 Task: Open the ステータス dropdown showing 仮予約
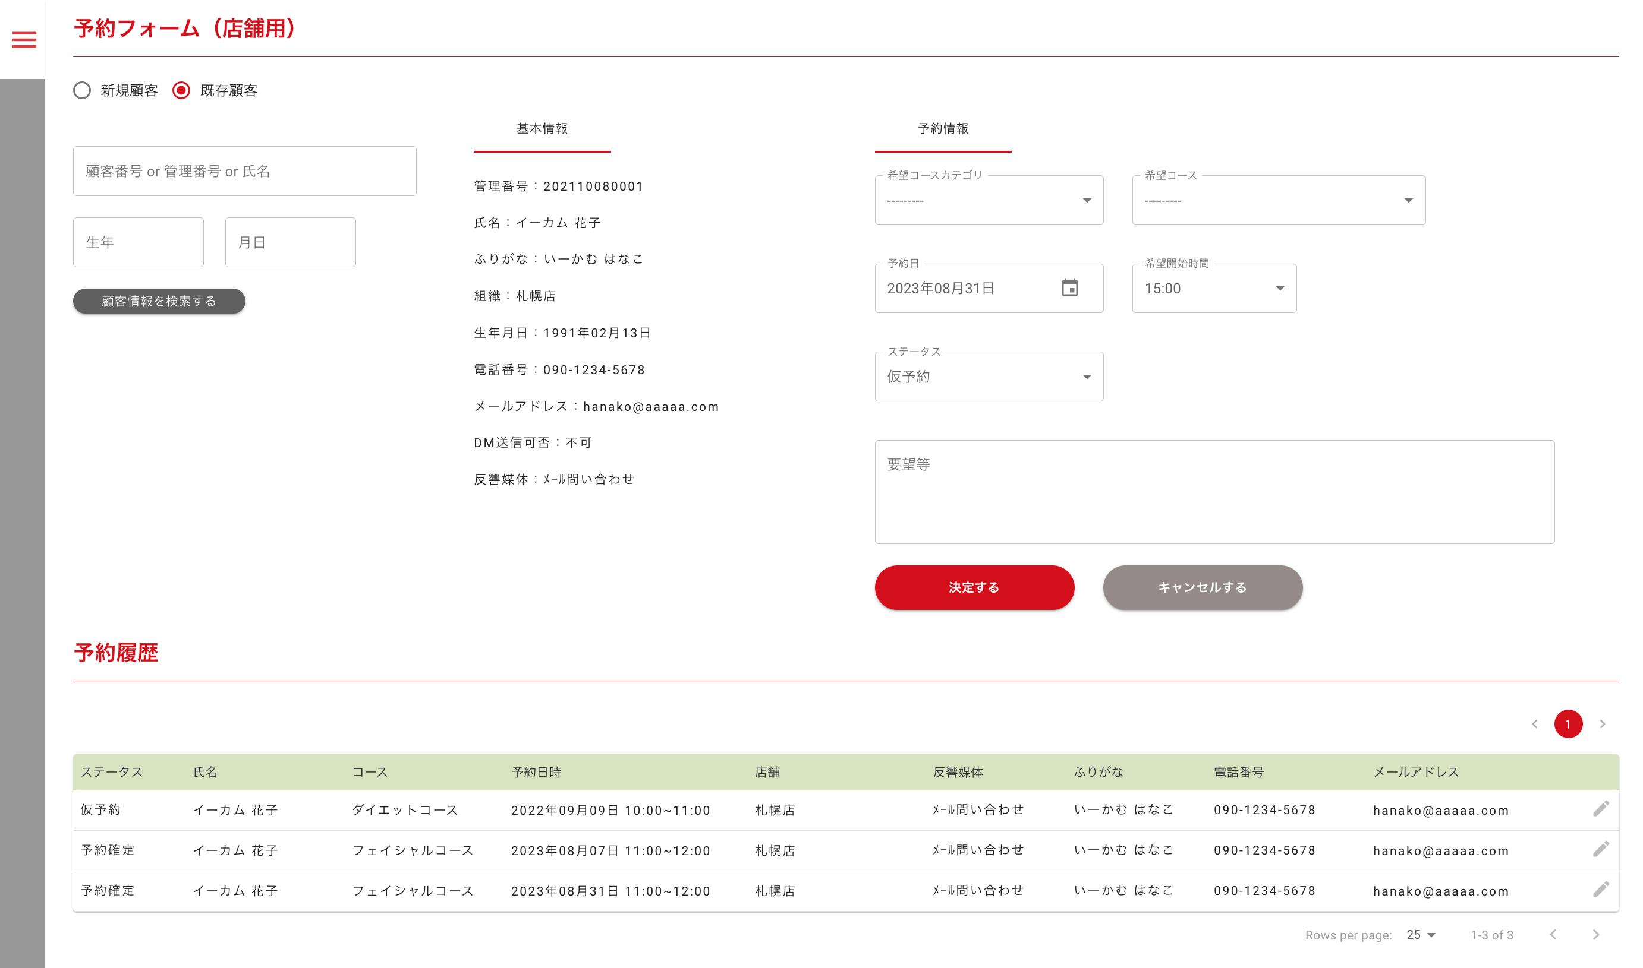[989, 377]
